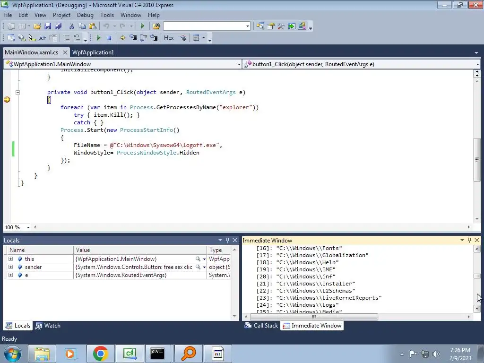The height and width of the screenshot is (363, 484).
Task: Click the Value column header in Locals
Action: coord(140,250)
